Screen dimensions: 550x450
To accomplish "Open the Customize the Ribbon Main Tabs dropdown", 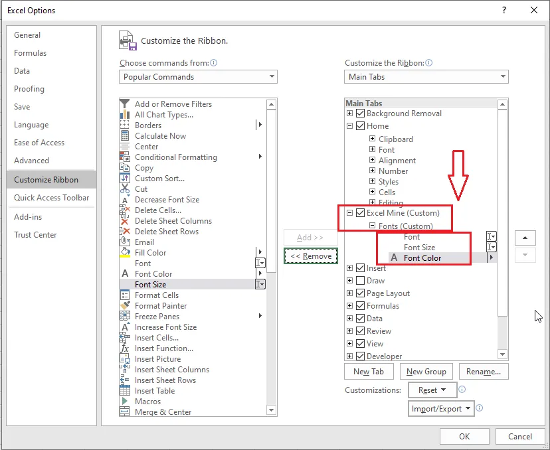I will [426, 77].
